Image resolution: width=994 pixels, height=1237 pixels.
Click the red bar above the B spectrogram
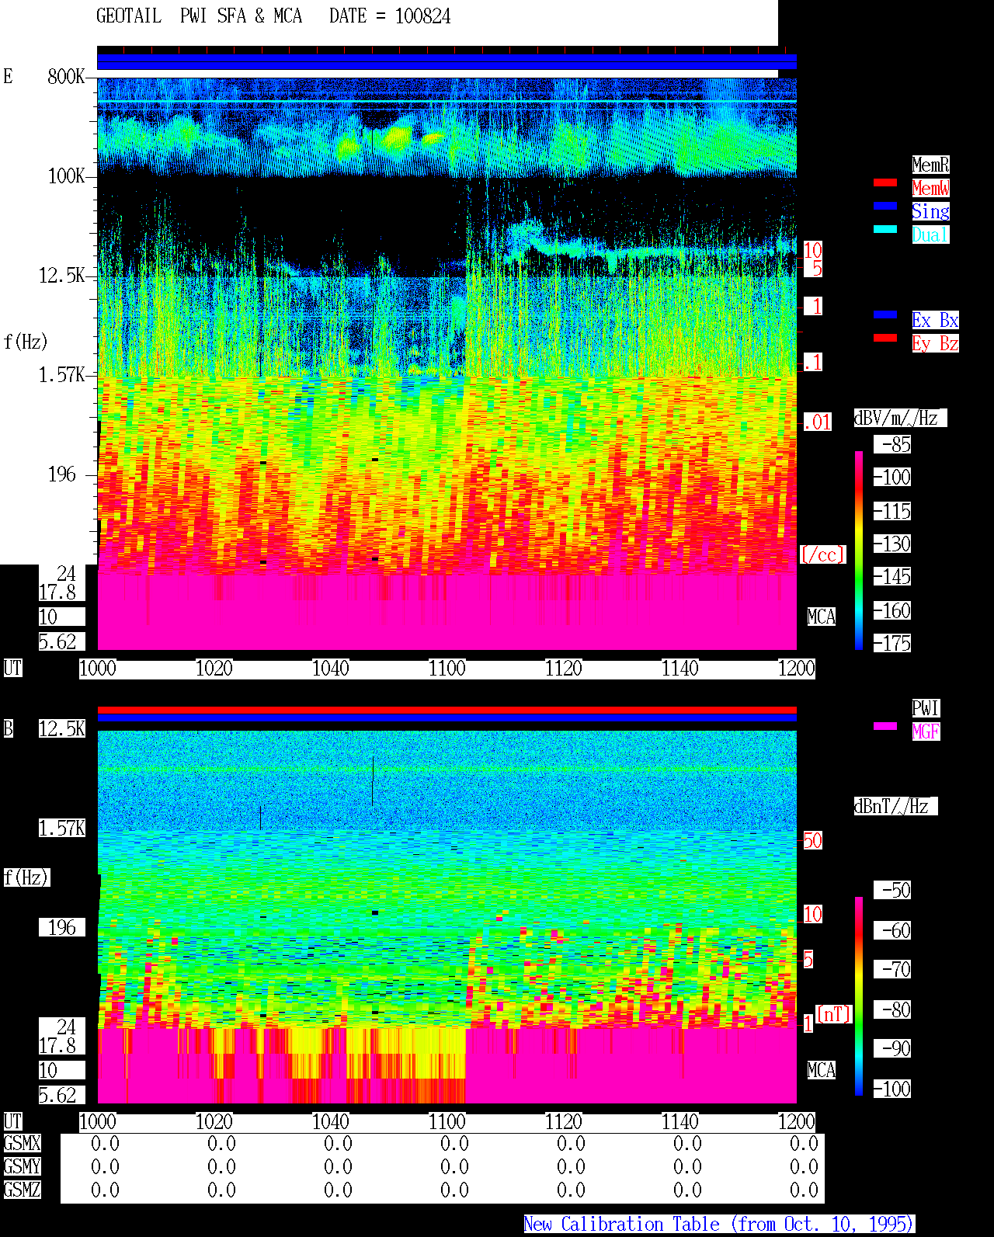(x=447, y=710)
